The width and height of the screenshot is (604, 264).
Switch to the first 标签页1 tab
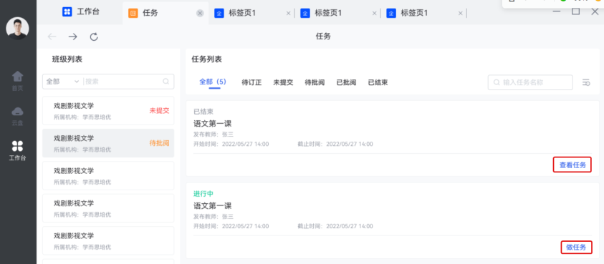pyautogui.click(x=251, y=14)
